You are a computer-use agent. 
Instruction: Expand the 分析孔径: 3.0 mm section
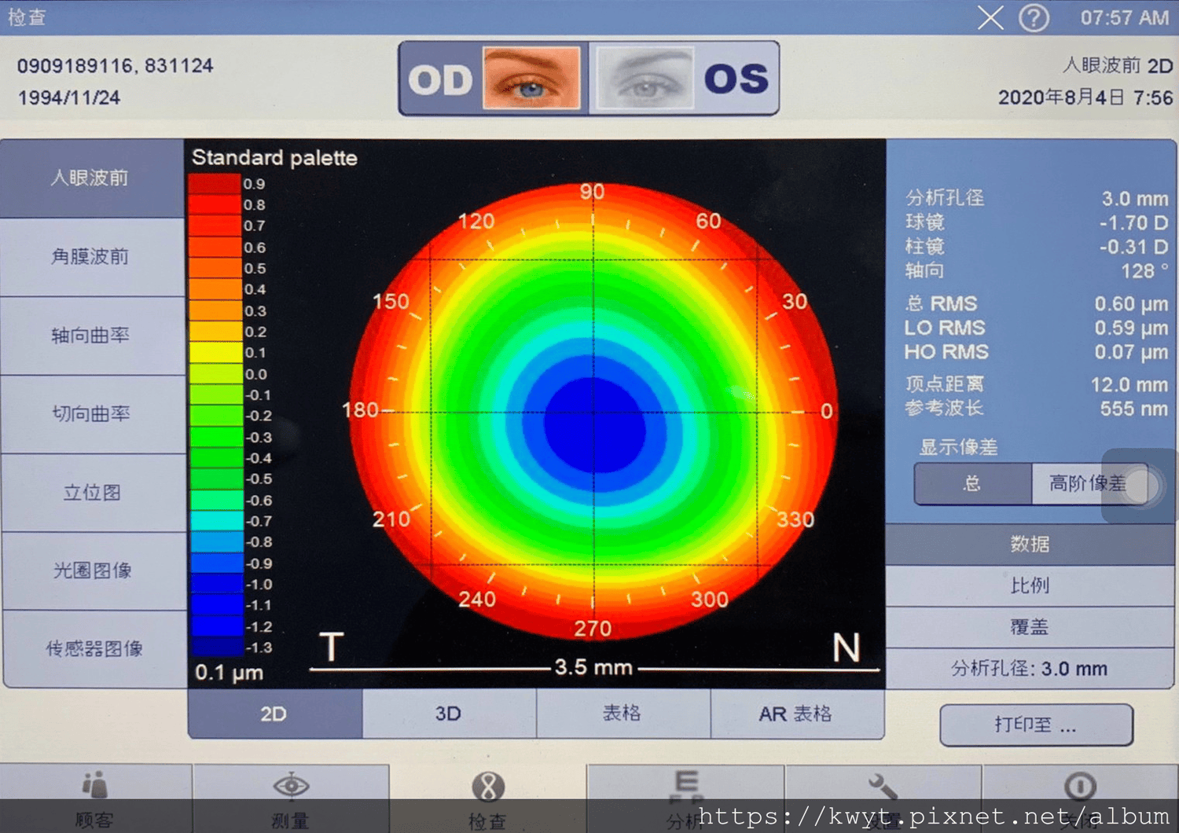[1030, 669]
